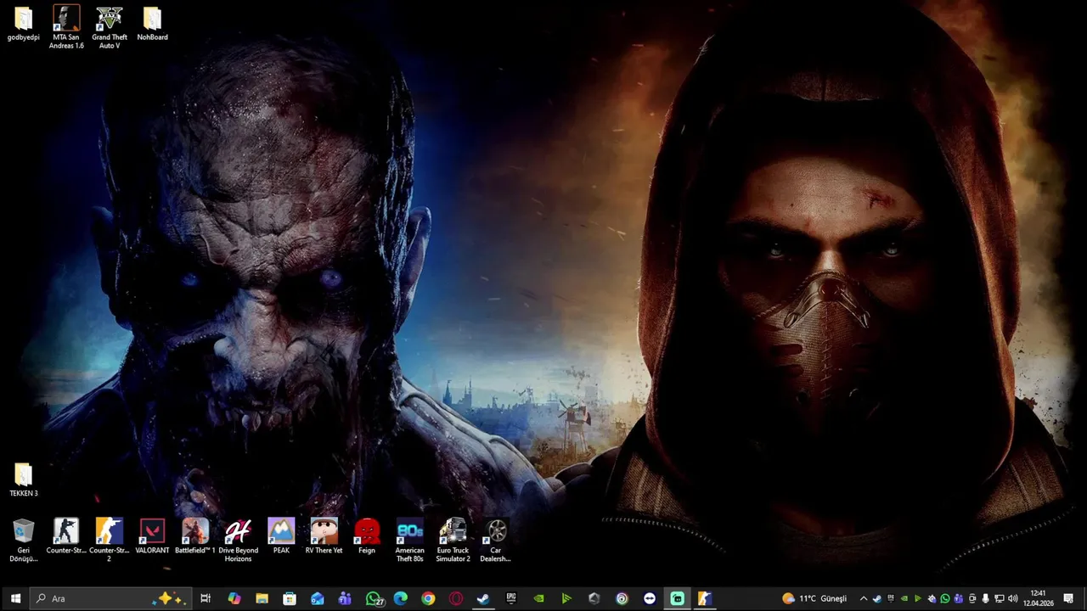This screenshot has width=1087, height=611.
Task: Switch to Steam in the taskbar
Action: click(483, 598)
